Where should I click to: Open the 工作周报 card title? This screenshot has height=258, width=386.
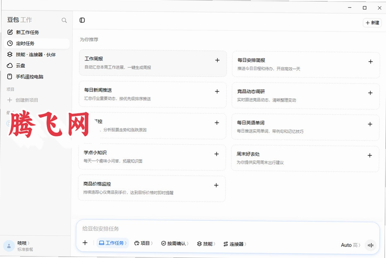pos(94,59)
